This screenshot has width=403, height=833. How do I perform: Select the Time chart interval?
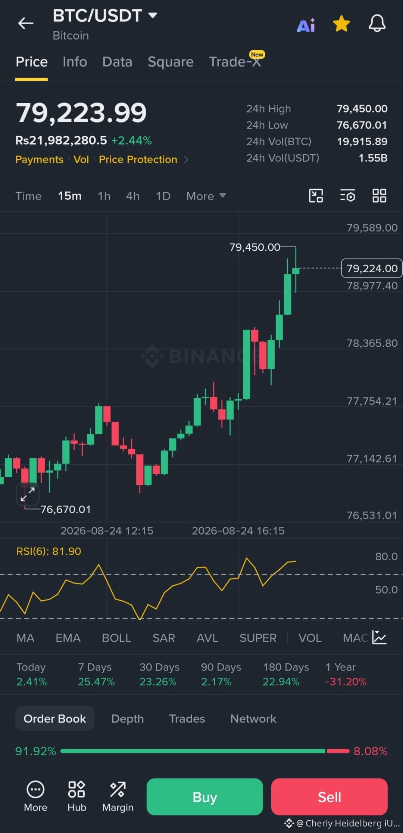[28, 196]
